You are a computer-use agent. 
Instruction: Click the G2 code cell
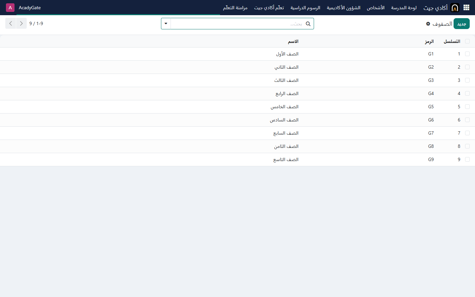coord(431,67)
